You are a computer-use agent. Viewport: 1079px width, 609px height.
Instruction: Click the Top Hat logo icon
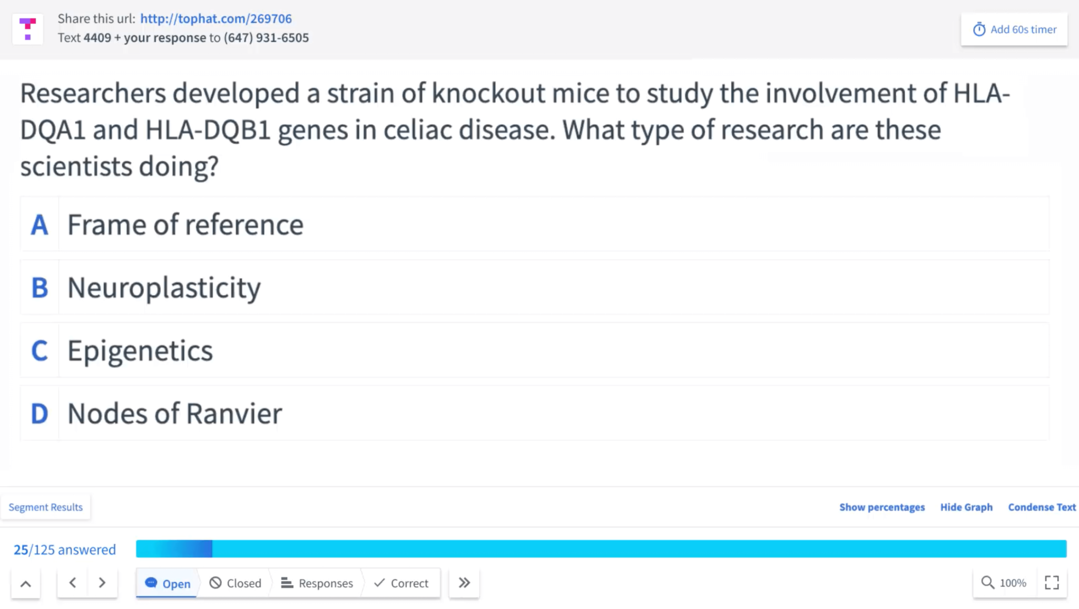click(27, 29)
